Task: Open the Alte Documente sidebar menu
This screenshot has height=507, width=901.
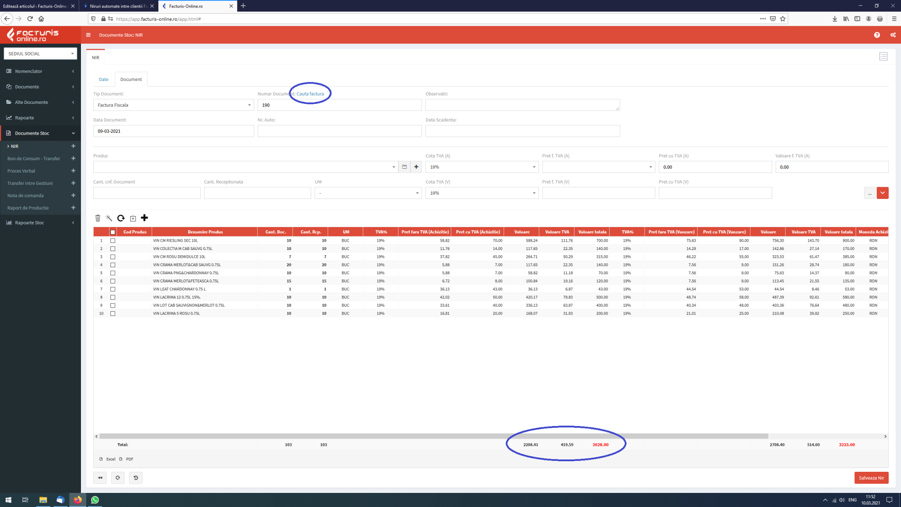Action: (40, 102)
